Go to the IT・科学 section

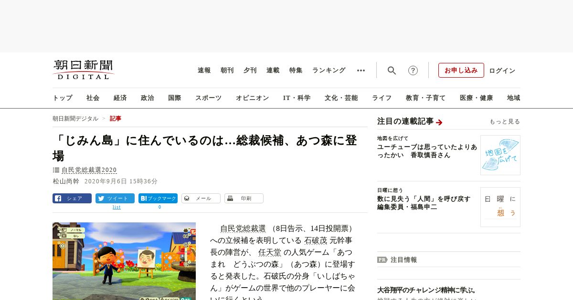[x=297, y=98]
